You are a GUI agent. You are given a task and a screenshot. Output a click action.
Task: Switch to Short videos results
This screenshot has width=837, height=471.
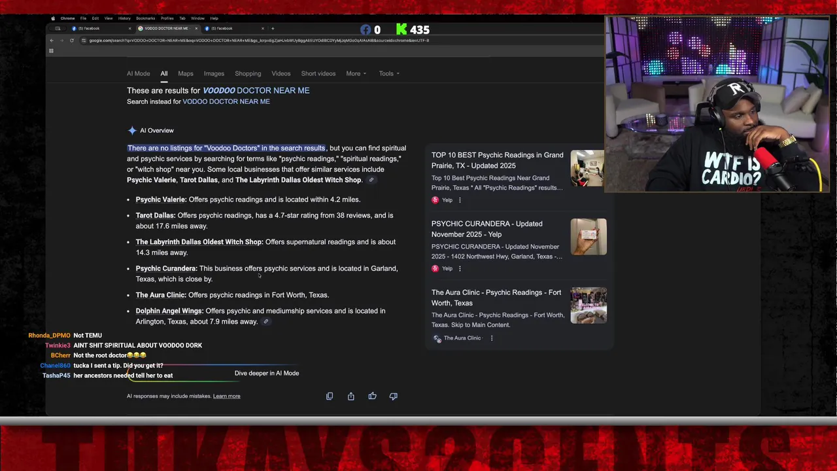tap(318, 73)
